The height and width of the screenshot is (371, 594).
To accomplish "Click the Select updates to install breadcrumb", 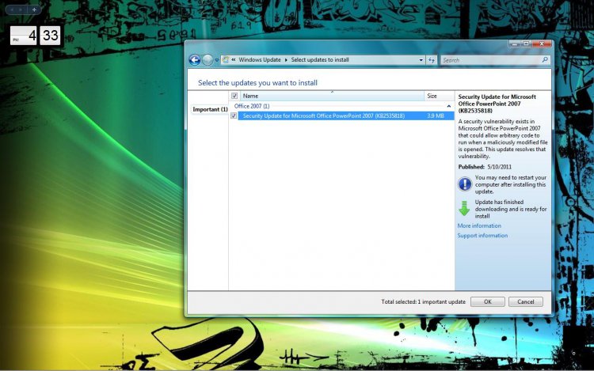I will (320, 60).
